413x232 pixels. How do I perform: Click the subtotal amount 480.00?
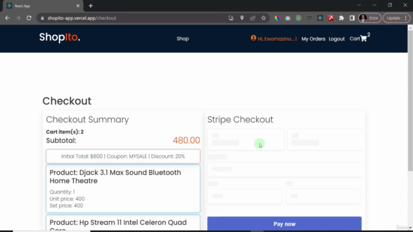pyautogui.click(x=186, y=140)
